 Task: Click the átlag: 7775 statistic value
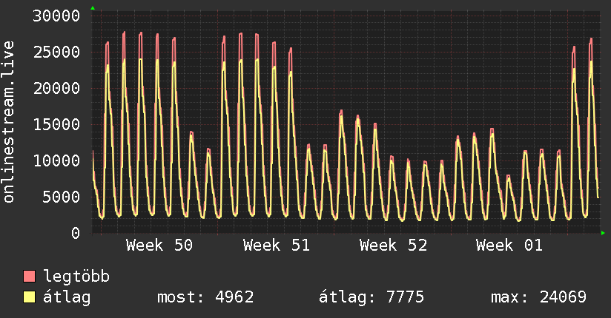pyautogui.click(x=371, y=297)
